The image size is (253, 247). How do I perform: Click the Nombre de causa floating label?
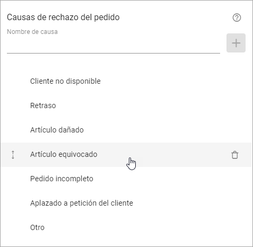[32, 32]
